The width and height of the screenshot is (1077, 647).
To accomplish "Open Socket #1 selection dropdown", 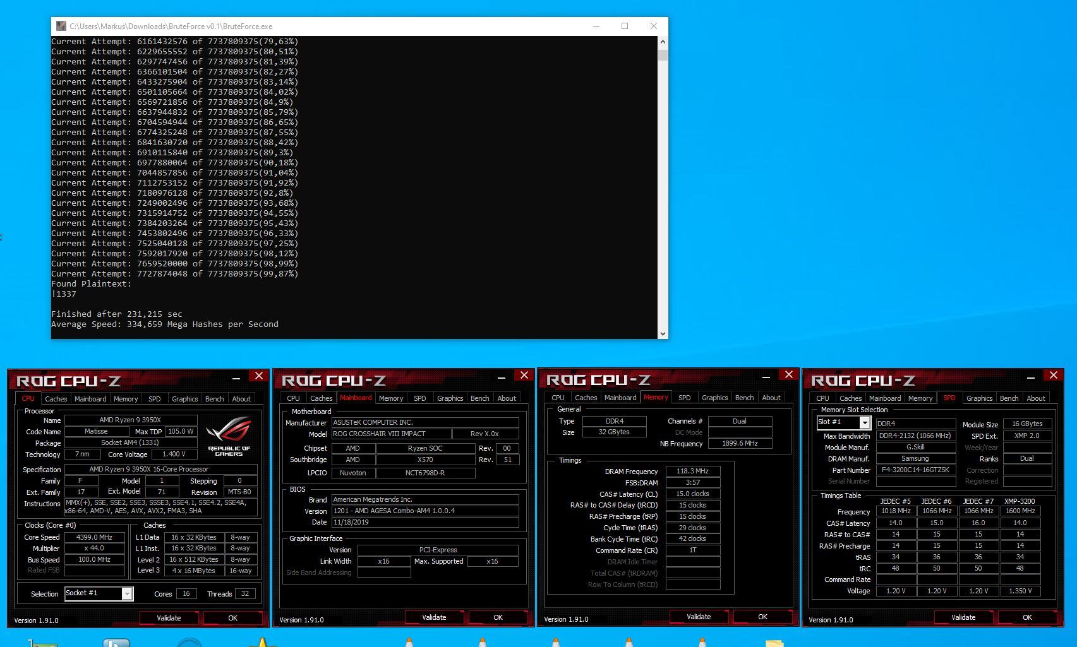I will (99, 593).
